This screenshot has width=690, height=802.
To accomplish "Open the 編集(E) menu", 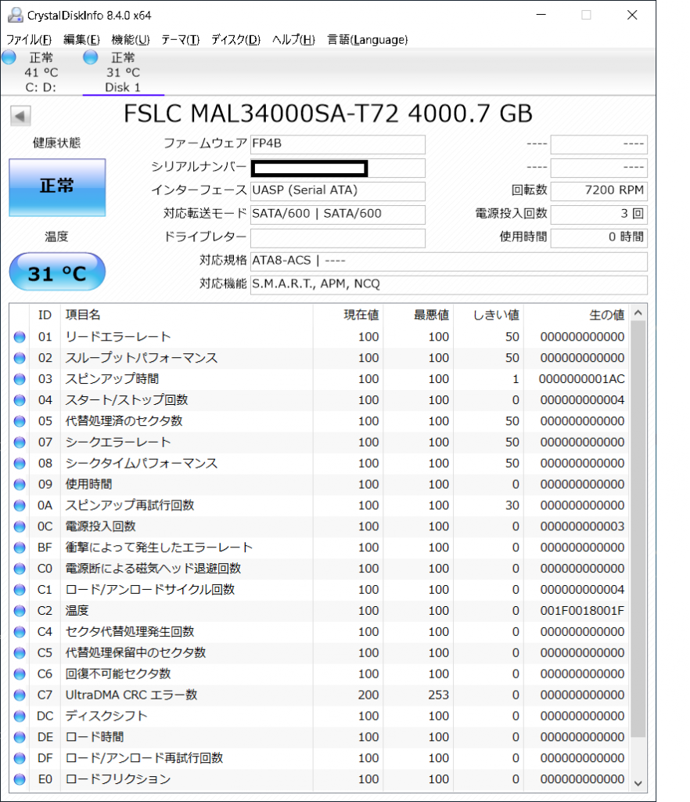I will coord(81,39).
